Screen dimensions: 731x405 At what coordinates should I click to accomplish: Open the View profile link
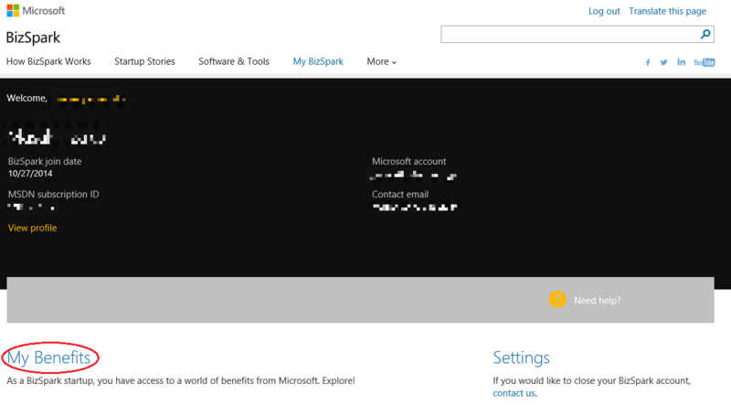tap(32, 228)
